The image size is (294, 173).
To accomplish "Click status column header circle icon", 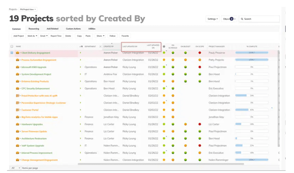I will tap(164, 47).
